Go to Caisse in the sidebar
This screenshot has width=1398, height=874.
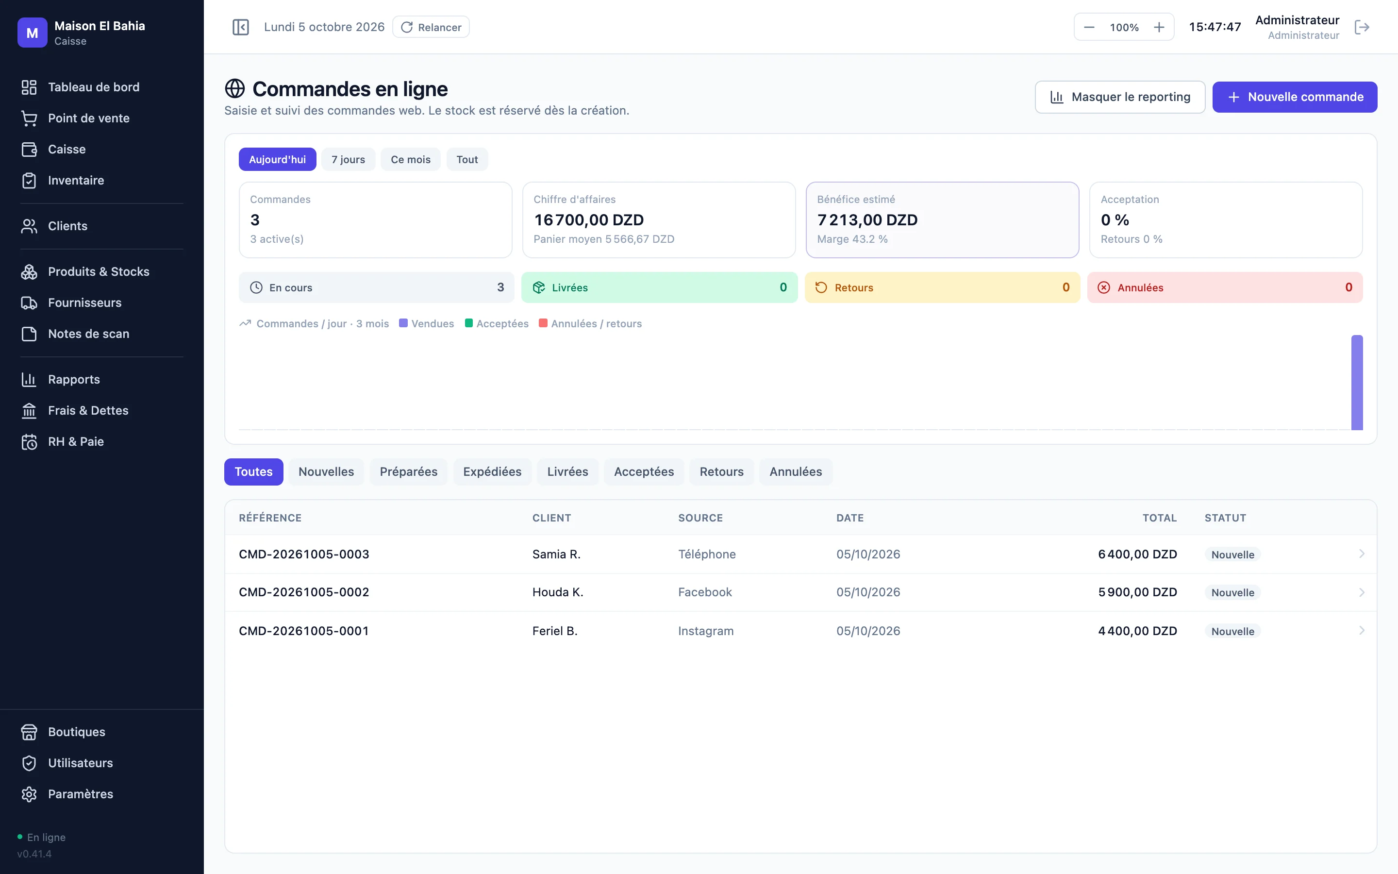click(x=67, y=149)
